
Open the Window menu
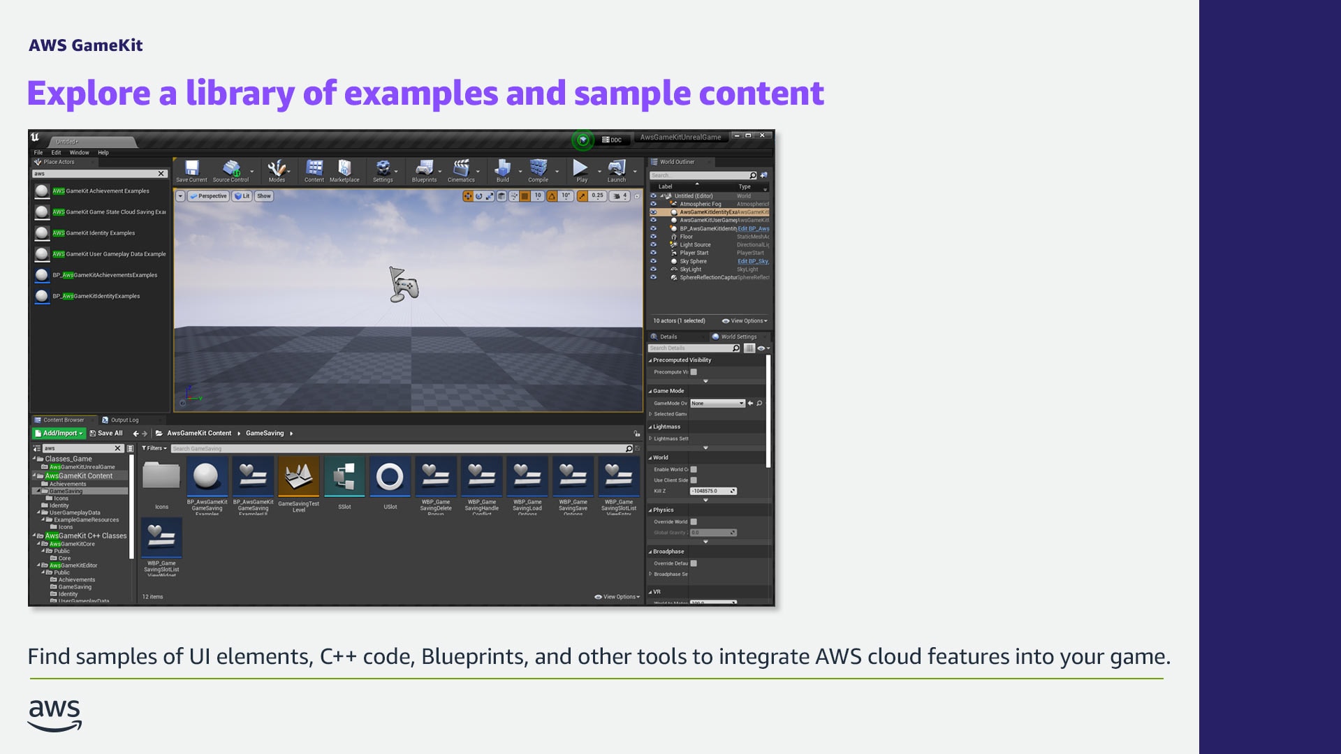79,152
